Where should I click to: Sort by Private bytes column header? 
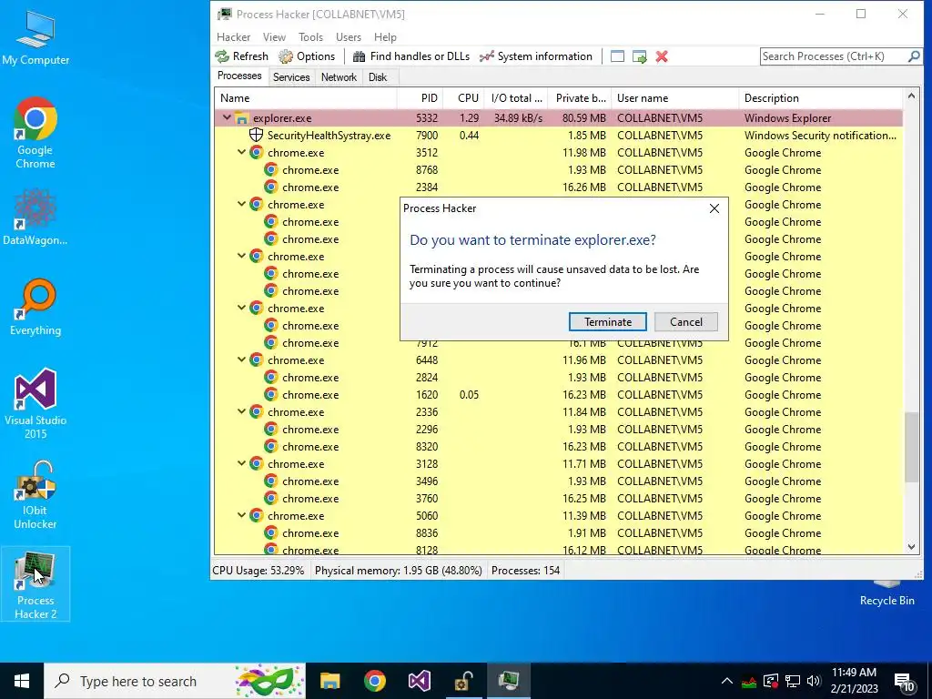pos(580,98)
